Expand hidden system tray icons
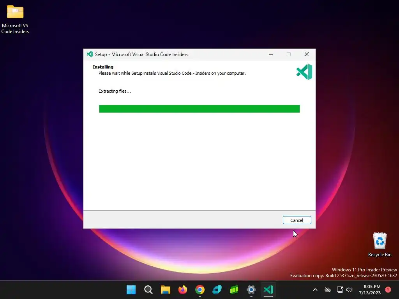 315,290
